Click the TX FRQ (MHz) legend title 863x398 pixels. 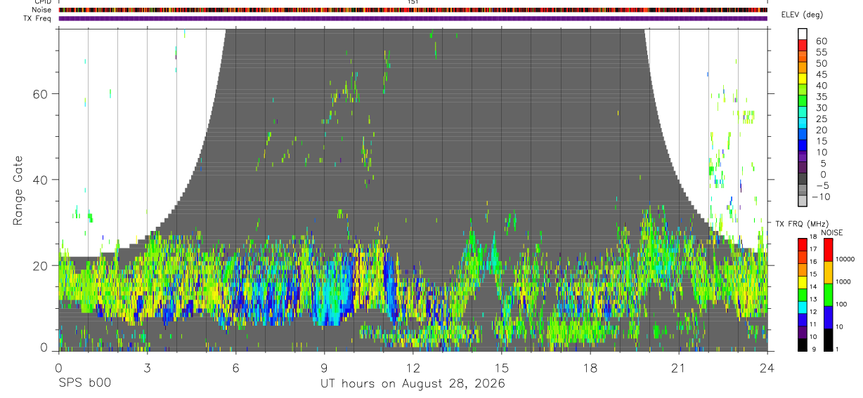tap(801, 223)
